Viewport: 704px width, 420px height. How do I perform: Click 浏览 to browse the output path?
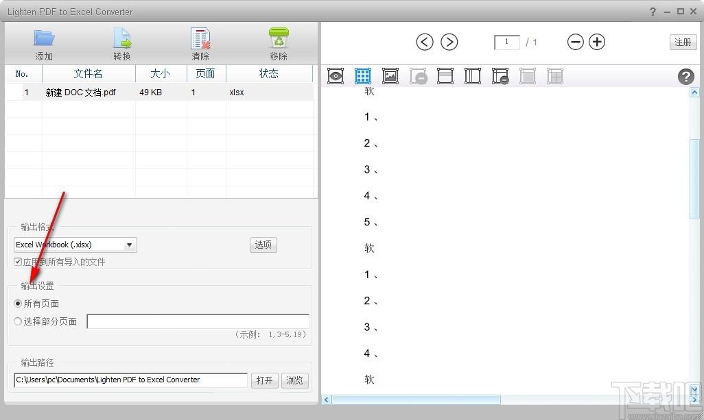pyautogui.click(x=294, y=380)
